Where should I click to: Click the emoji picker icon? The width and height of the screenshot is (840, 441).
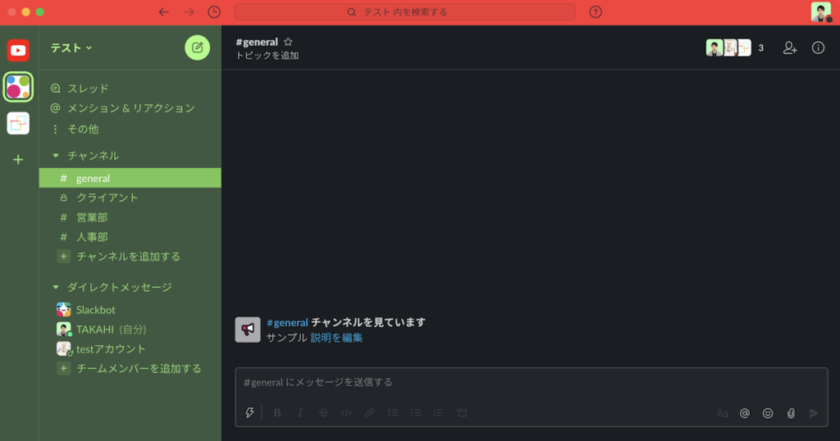click(x=768, y=413)
